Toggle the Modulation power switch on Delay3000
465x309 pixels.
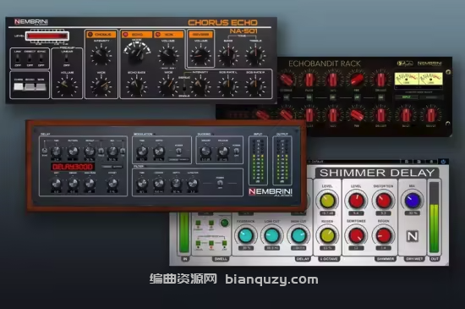pos(179,152)
